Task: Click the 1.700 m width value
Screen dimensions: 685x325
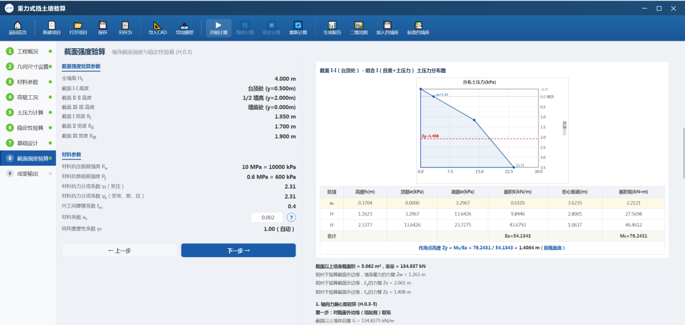Action: 285,127
